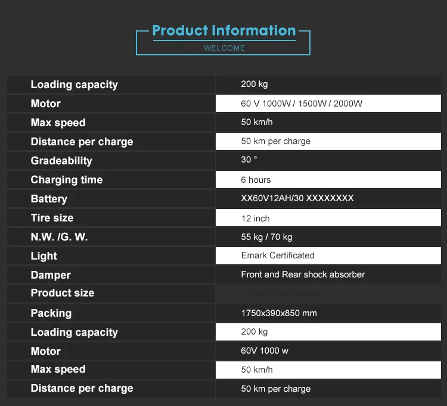Screen dimensions: 447x406
Task: Click the Emark Certificated value cell
Action: pos(277,255)
